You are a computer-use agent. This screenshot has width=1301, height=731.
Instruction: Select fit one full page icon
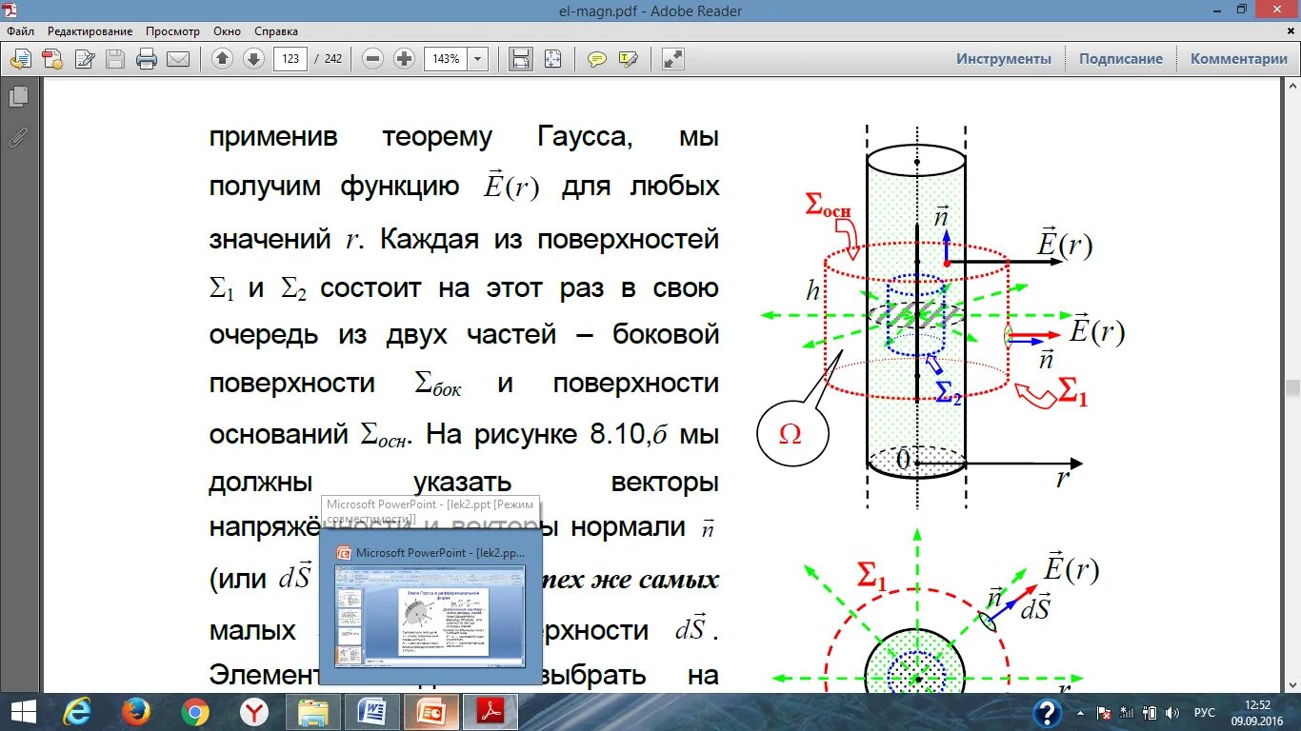(x=552, y=59)
